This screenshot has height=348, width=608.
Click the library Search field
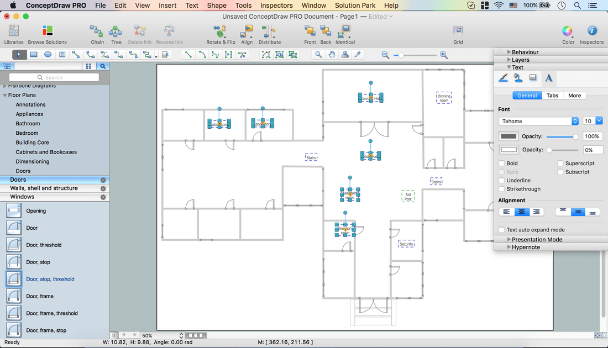click(x=54, y=77)
